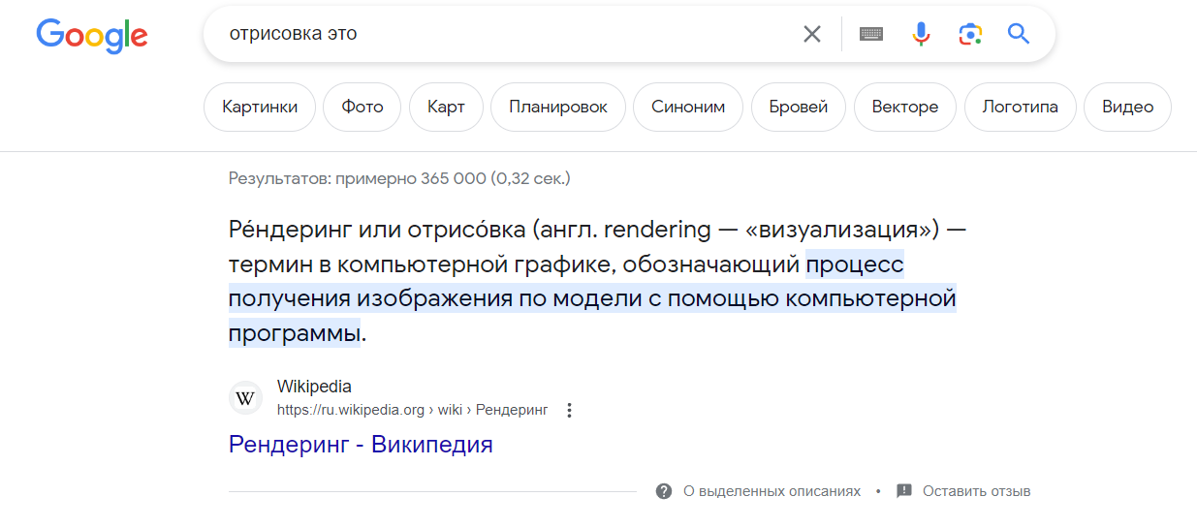The height and width of the screenshot is (528, 1197).
Task: Choose the Планировок filter chip
Action: click(x=558, y=108)
